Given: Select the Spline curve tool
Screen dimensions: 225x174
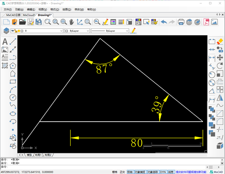Looking at the screenshot, I should click(13, 105).
